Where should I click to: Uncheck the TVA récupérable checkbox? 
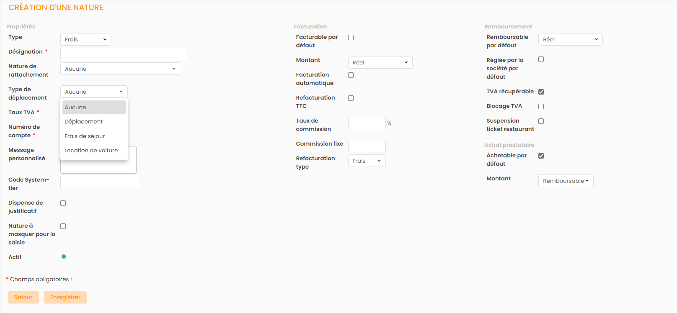pos(541,92)
